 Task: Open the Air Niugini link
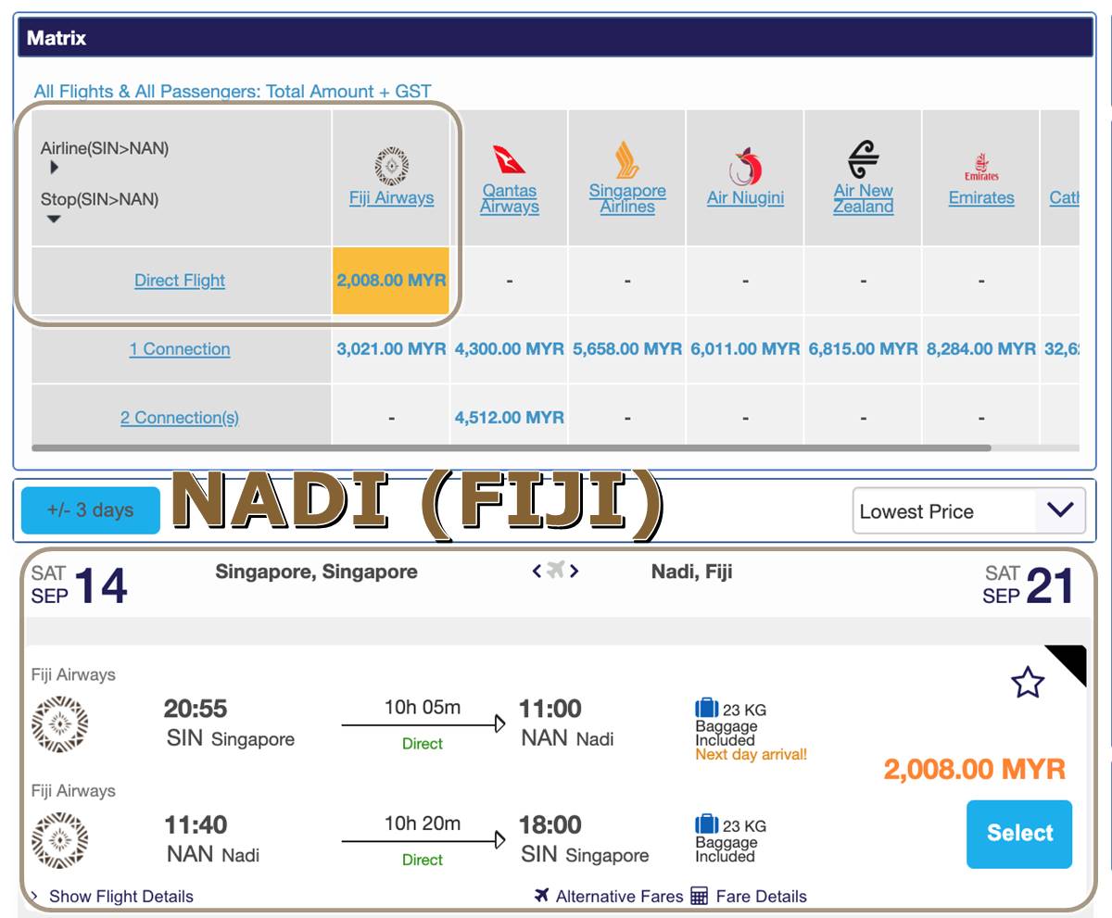pos(745,197)
